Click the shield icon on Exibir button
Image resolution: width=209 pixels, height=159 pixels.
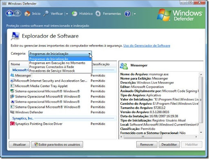click(x=36, y=144)
